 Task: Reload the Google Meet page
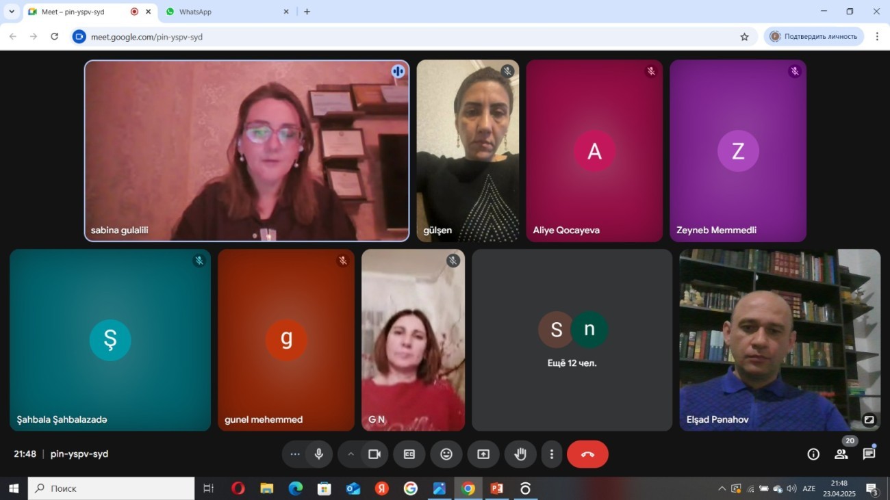point(55,37)
